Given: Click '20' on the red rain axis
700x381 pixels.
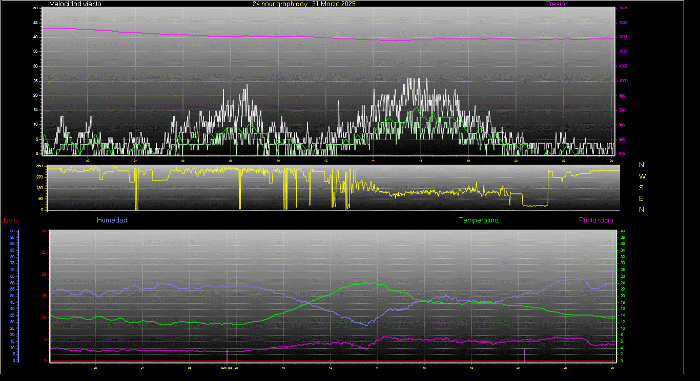Looking at the screenshot, I should pyautogui.click(x=44, y=274).
